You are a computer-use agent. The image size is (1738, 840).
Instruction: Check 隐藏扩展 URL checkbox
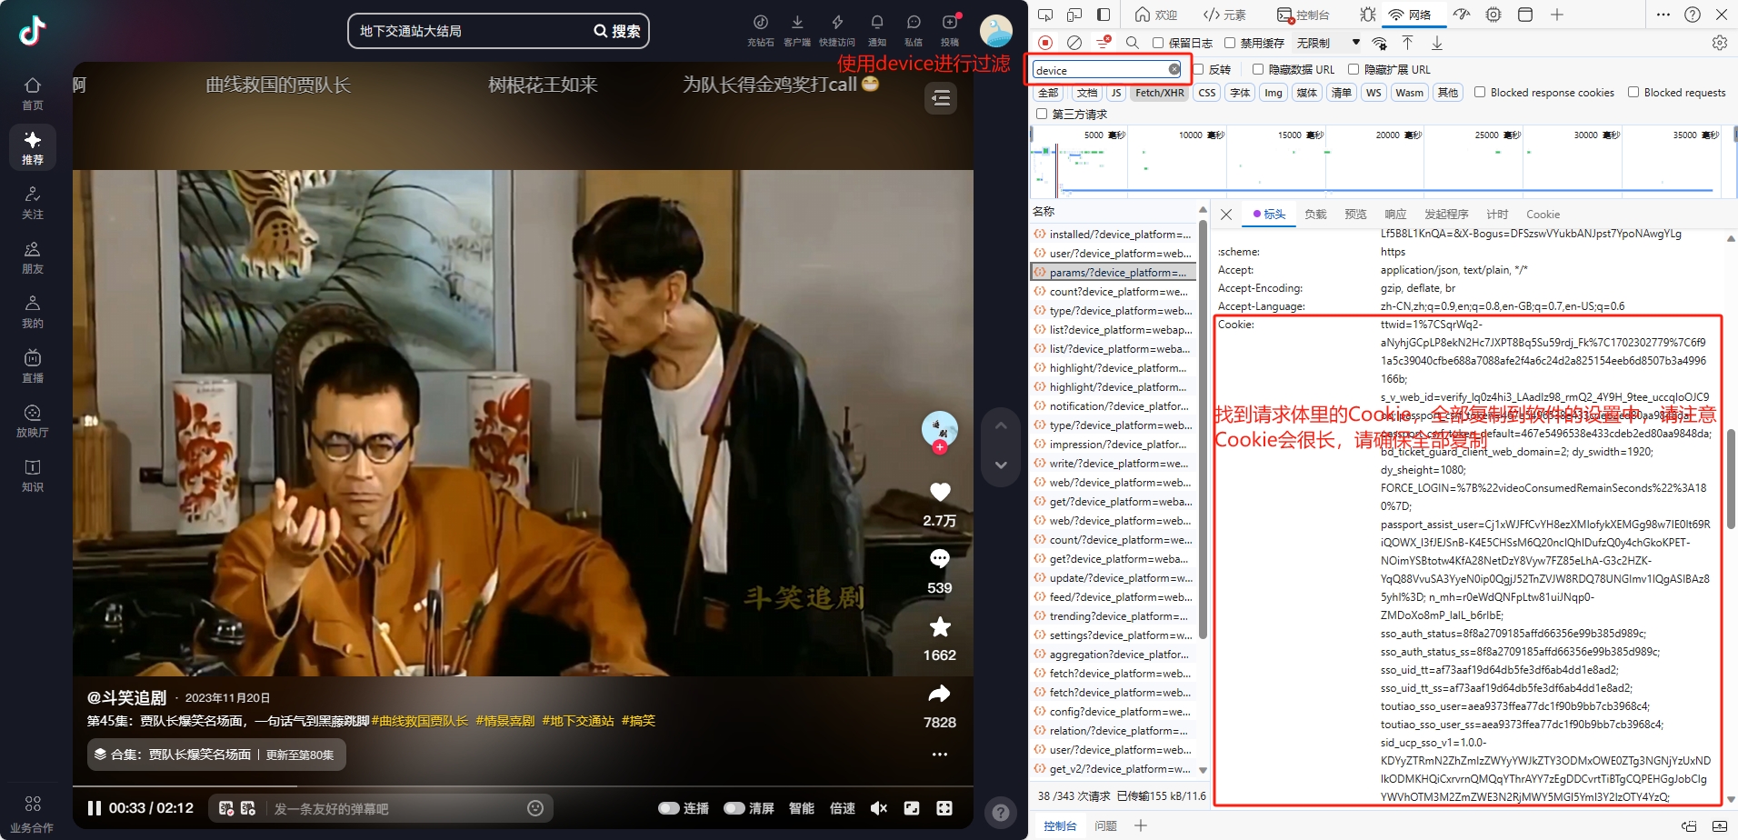click(x=1353, y=69)
